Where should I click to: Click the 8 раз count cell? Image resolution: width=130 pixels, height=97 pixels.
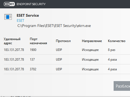(111, 50)
